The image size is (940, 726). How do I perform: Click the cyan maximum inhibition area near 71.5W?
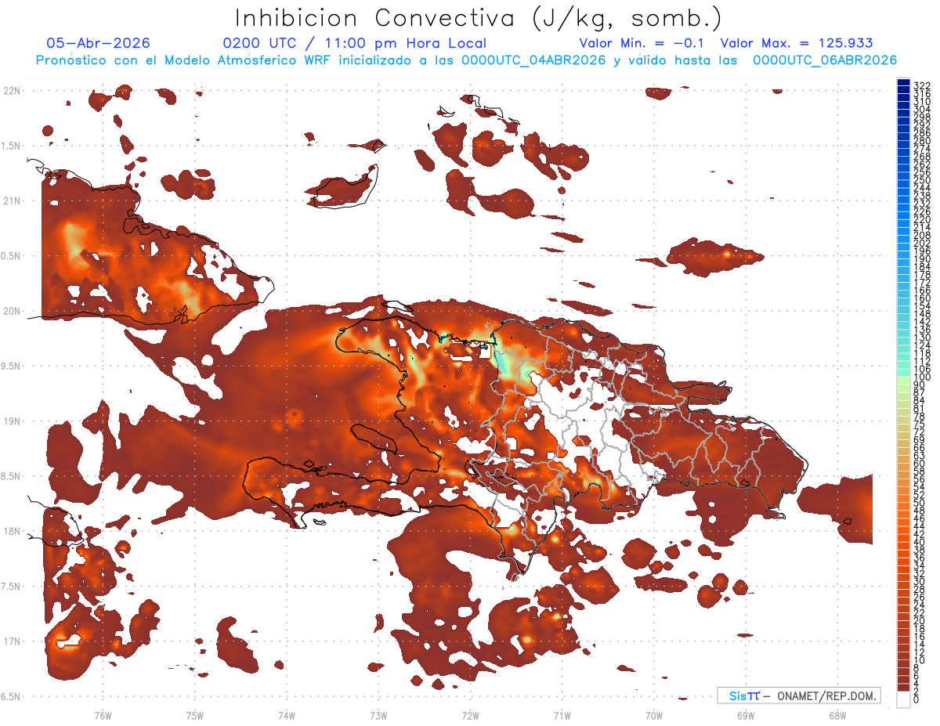[511, 367]
